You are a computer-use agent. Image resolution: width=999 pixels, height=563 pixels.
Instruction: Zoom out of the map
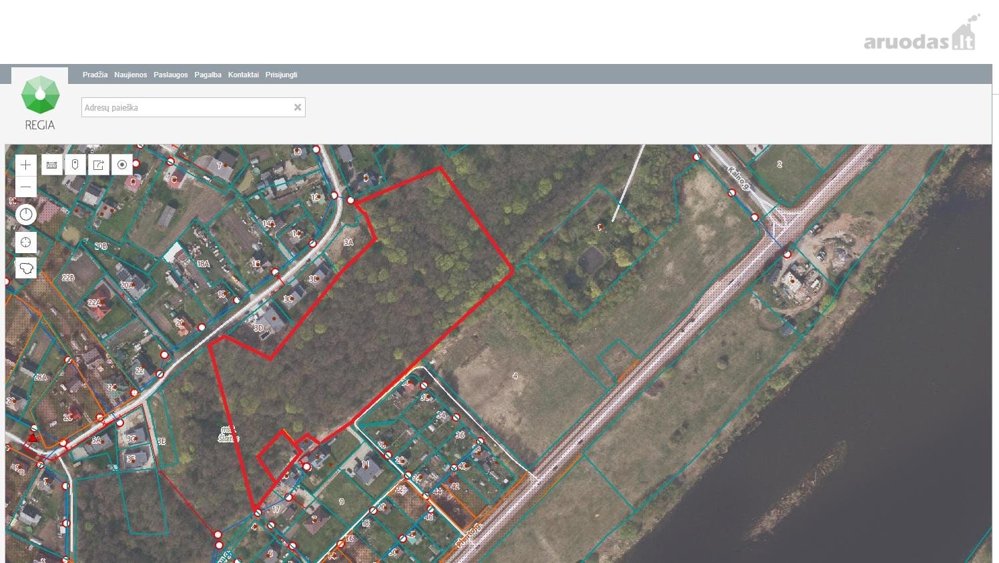26,187
